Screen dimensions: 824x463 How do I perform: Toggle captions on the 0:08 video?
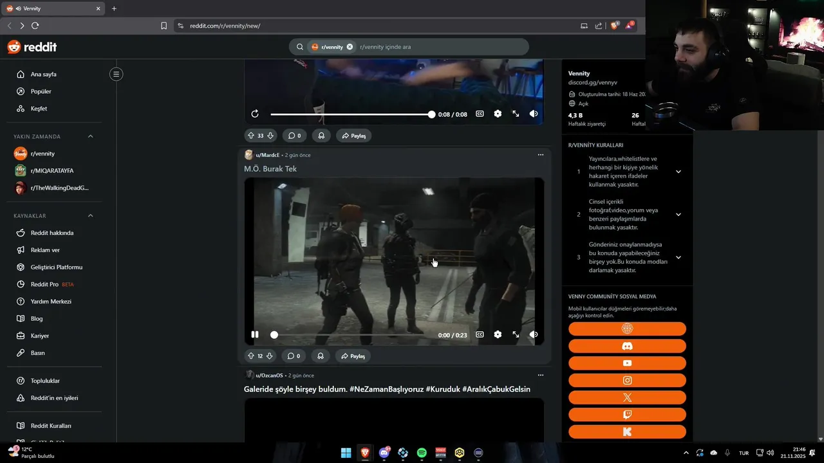[x=480, y=114]
